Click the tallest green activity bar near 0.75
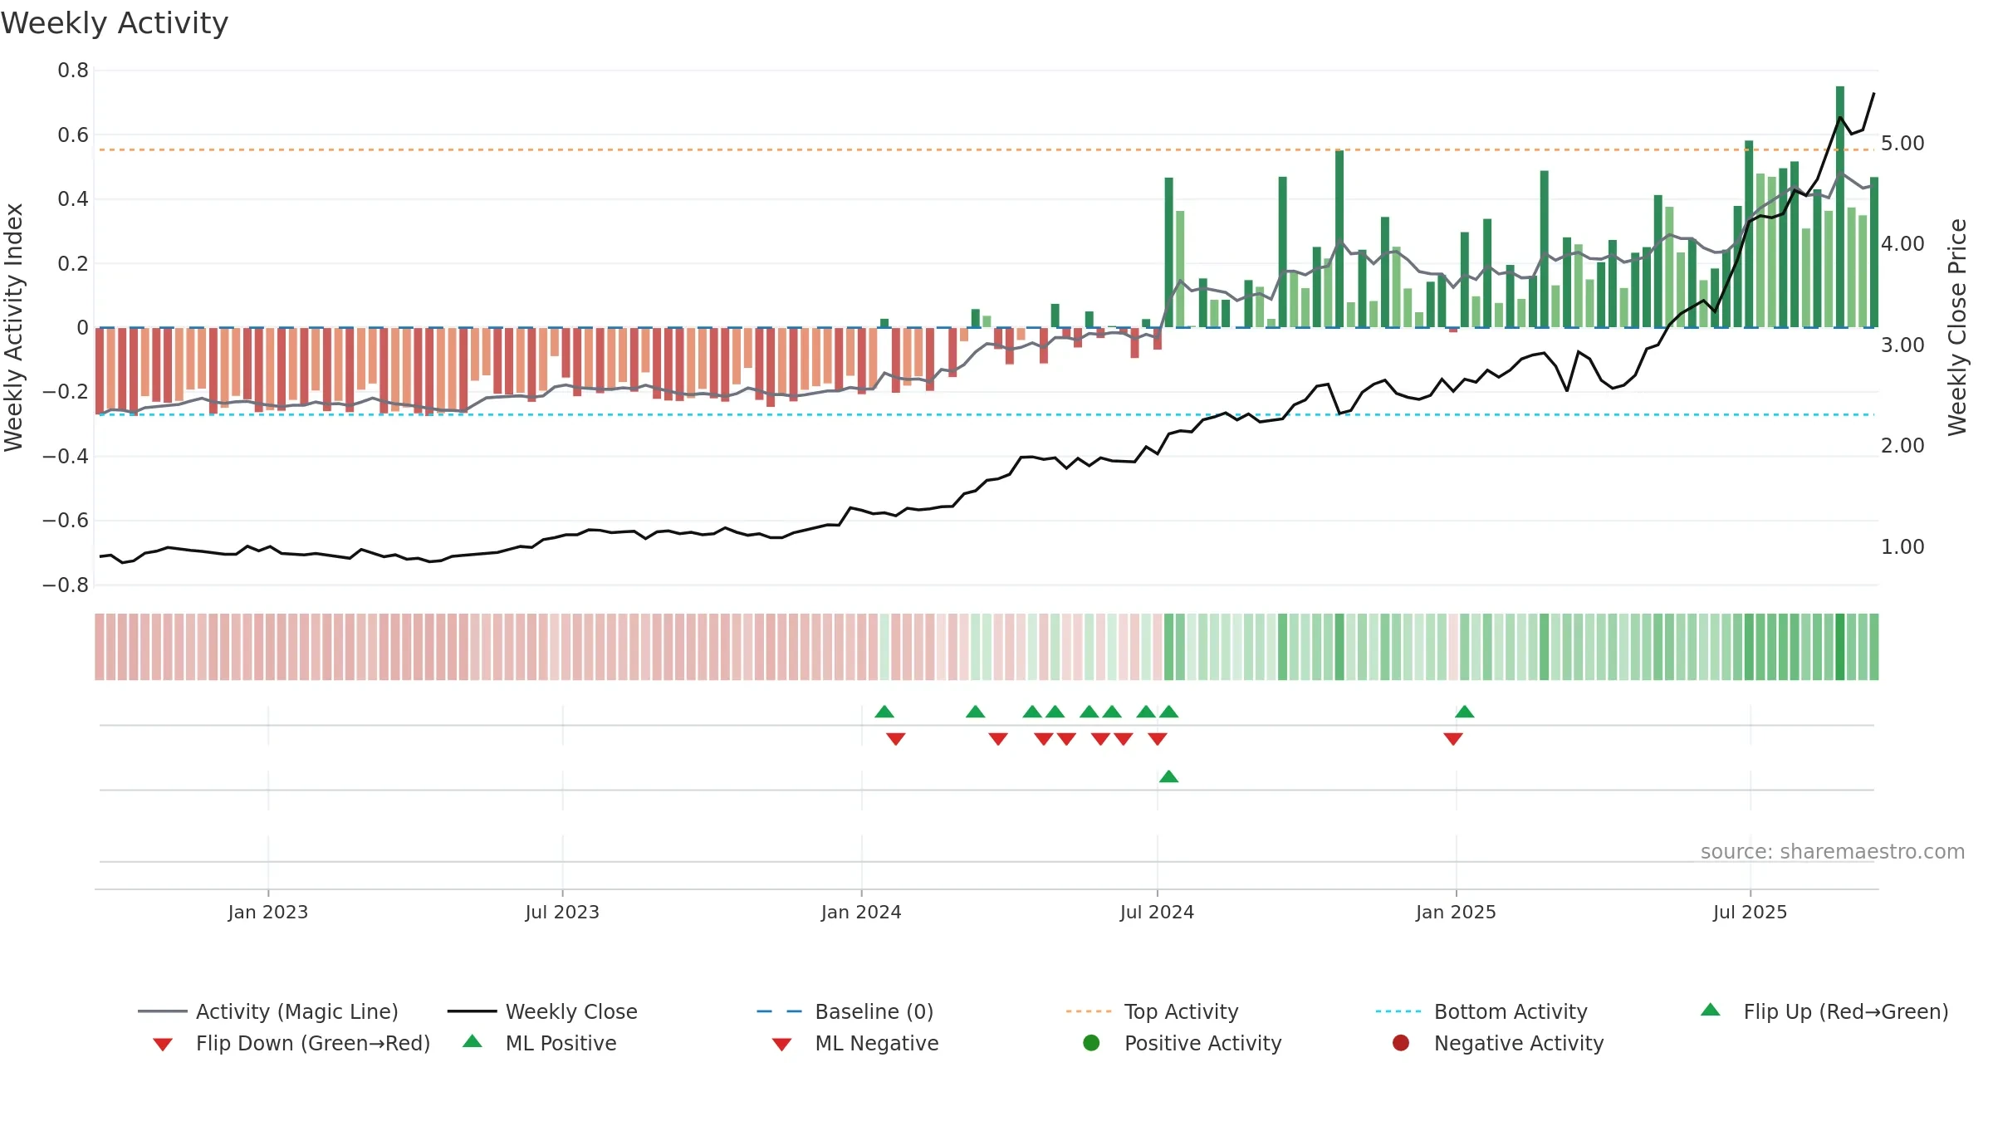 coord(1840,207)
